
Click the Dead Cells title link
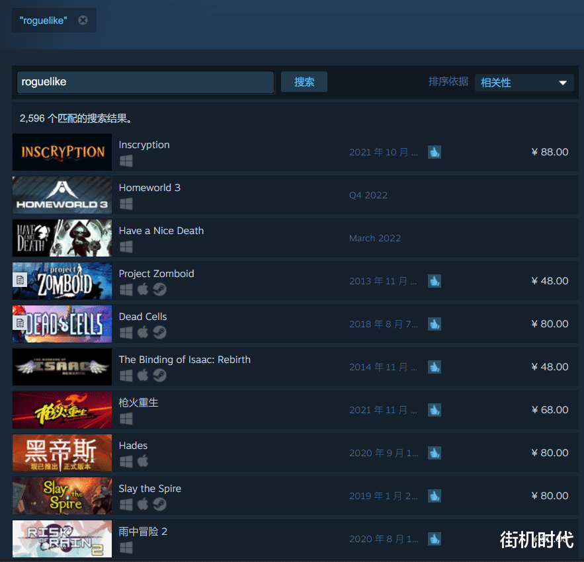pos(143,317)
